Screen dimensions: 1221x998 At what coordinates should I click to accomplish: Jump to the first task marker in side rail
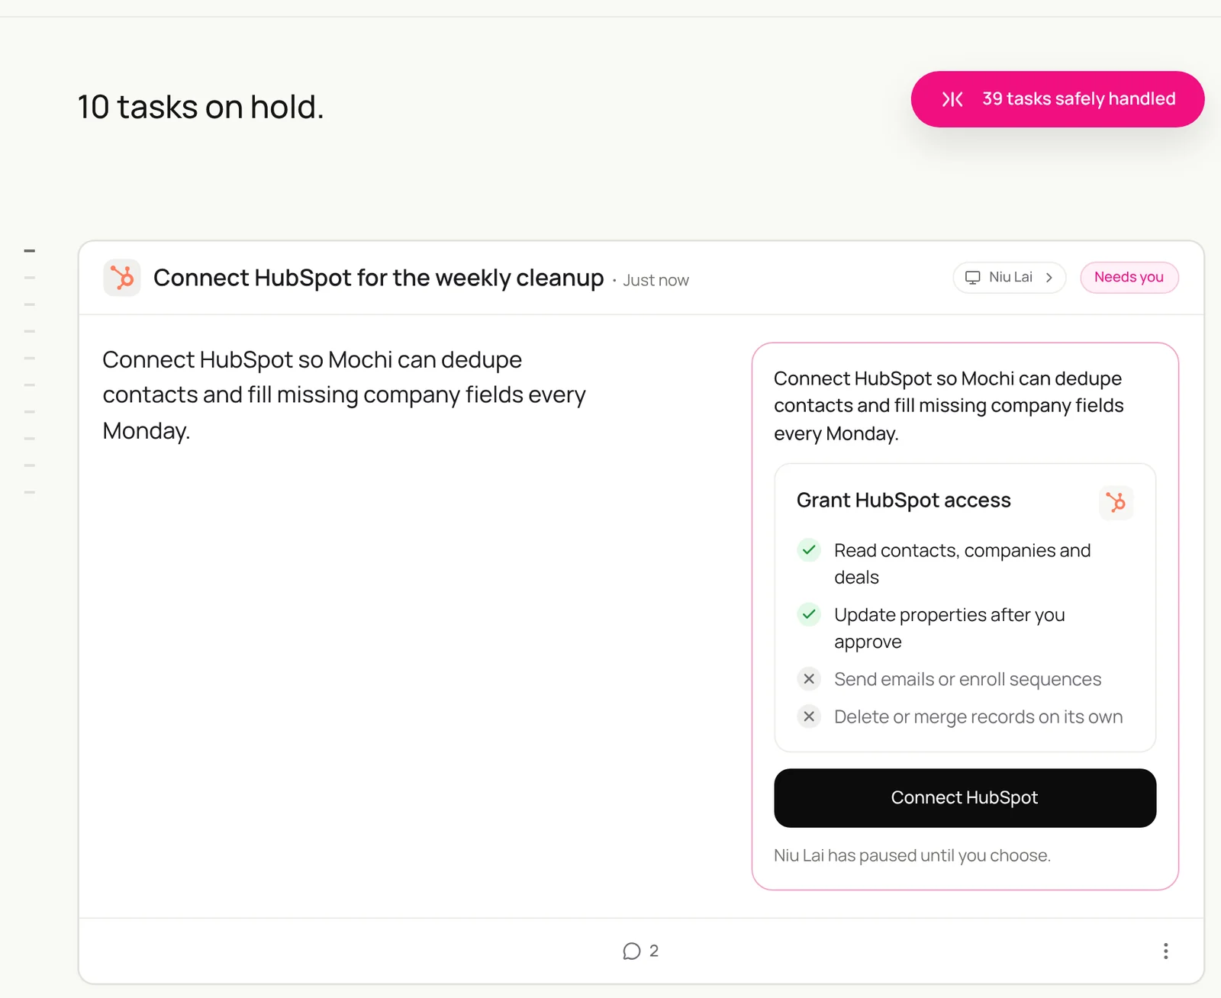tap(30, 250)
